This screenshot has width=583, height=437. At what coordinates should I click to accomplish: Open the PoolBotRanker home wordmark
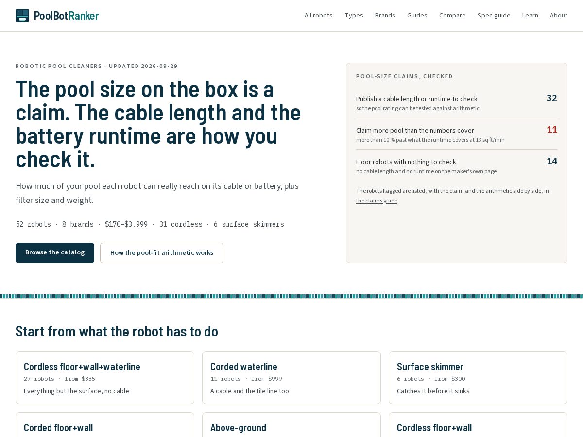[x=67, y=16]
